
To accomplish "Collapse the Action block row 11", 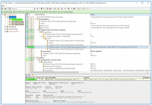I will click(35, 58).
